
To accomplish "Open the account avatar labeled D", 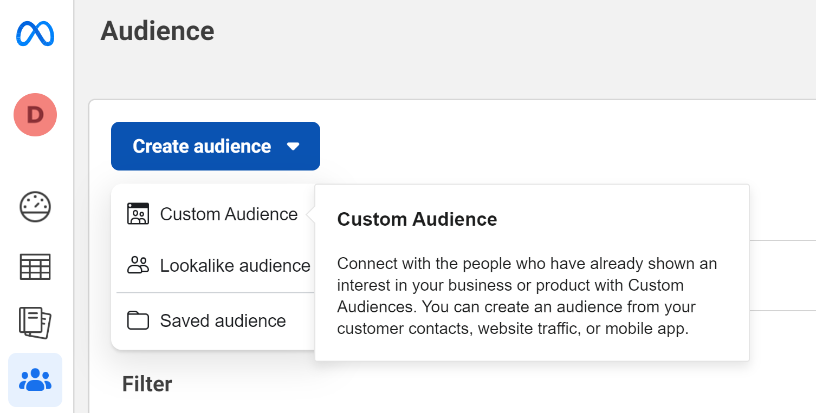I will pyautogui.click(x=35, y=115).
